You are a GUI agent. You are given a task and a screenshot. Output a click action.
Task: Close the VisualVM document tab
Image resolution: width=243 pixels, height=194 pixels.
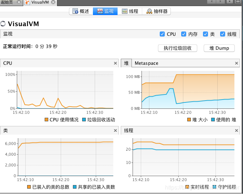pyautogui.click(x=53, y=2)
